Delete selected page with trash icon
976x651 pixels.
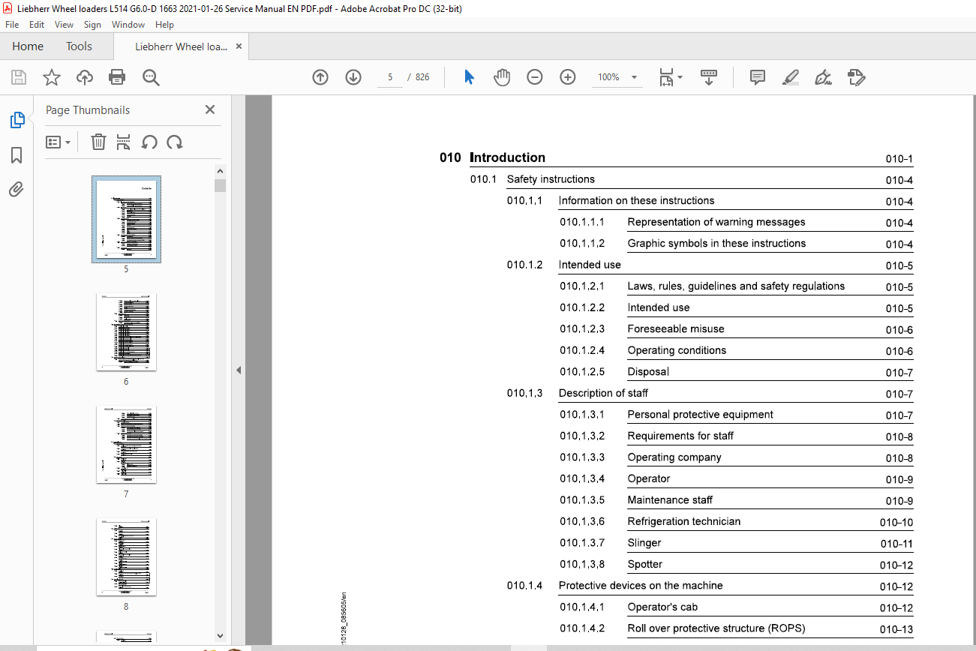[98, 142]
